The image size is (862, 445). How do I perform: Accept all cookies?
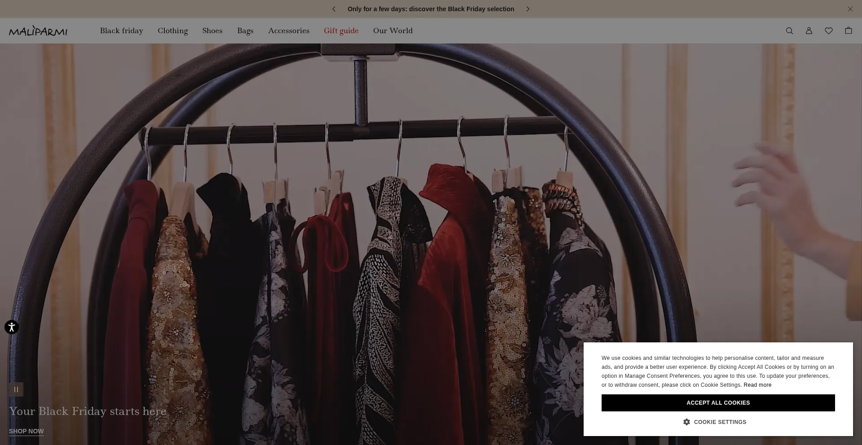(718, 403)
